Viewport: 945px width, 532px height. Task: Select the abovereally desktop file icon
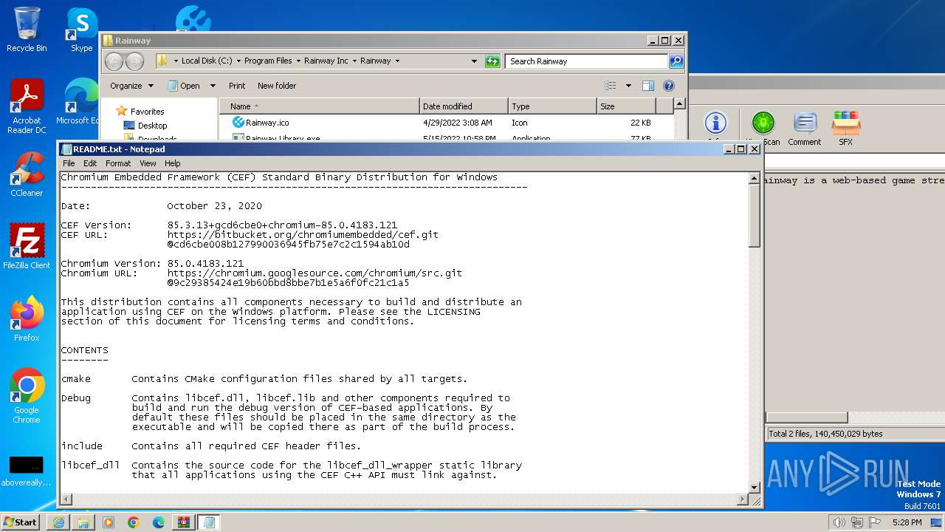click(27, 471)
